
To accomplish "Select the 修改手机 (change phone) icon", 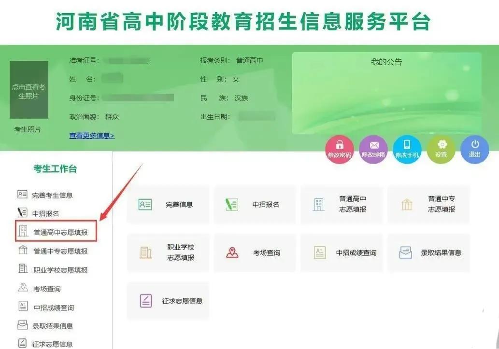I will click(407, 149).
